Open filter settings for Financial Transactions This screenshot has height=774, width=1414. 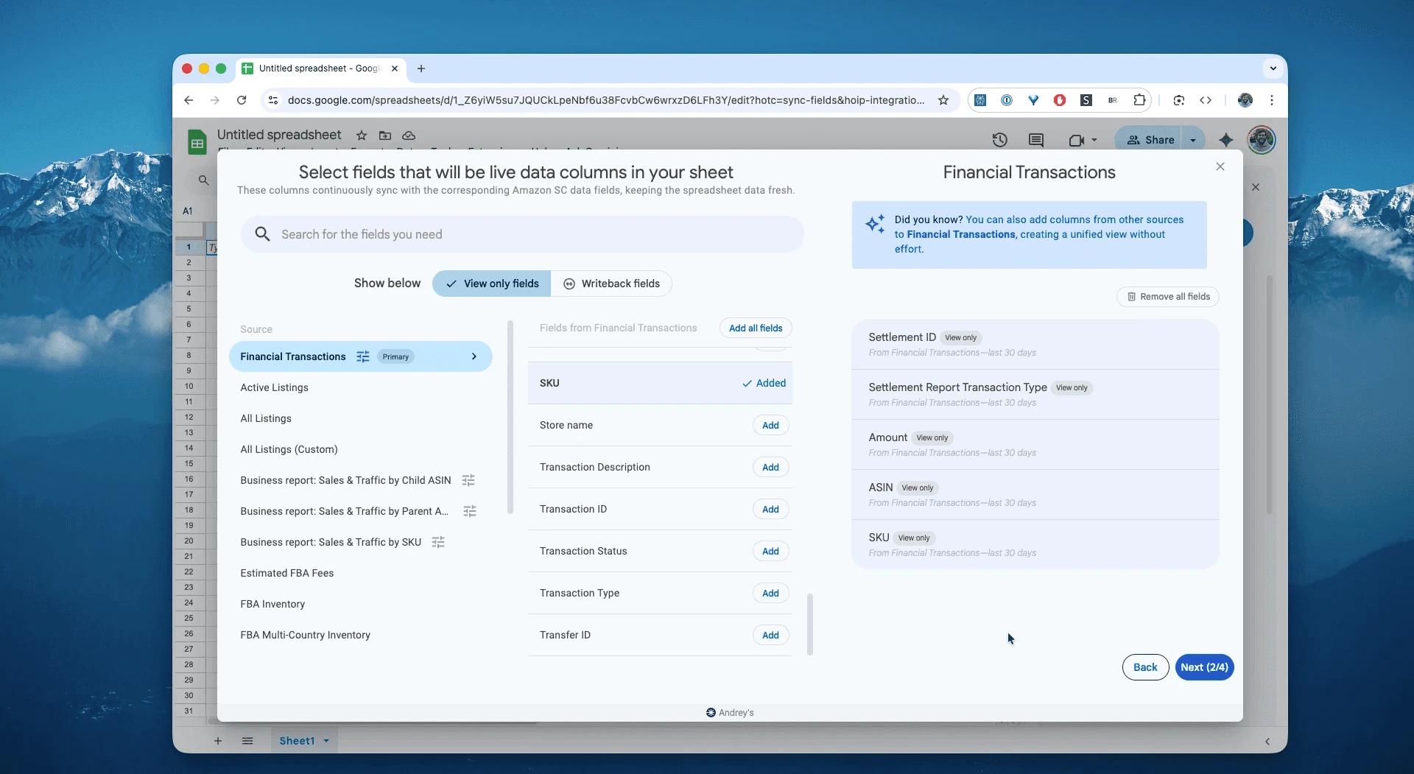(x=363, y=356)
